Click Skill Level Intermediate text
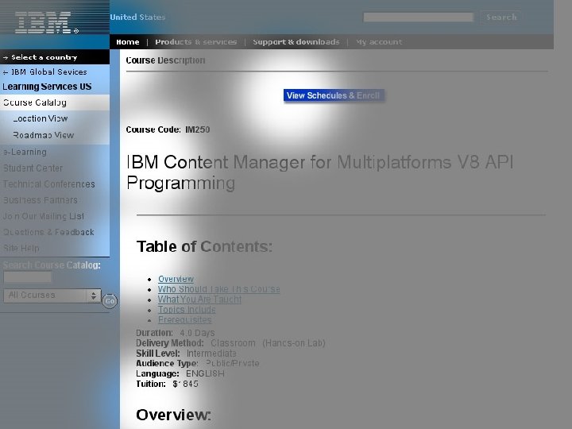 (186, 353)
